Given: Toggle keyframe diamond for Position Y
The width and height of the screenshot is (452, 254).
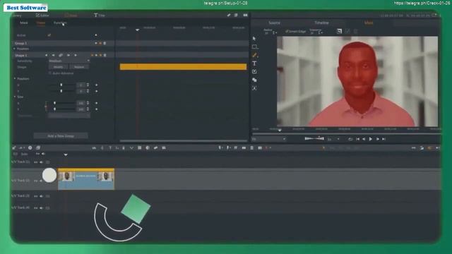Looking at the screenshot, I should (96, 91).
